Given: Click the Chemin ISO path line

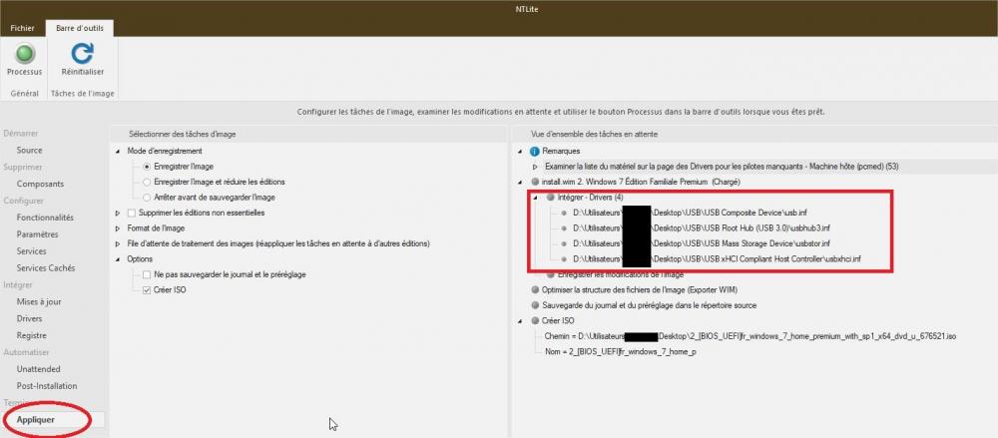Looking at the screenshot, I should coord(751,336).
